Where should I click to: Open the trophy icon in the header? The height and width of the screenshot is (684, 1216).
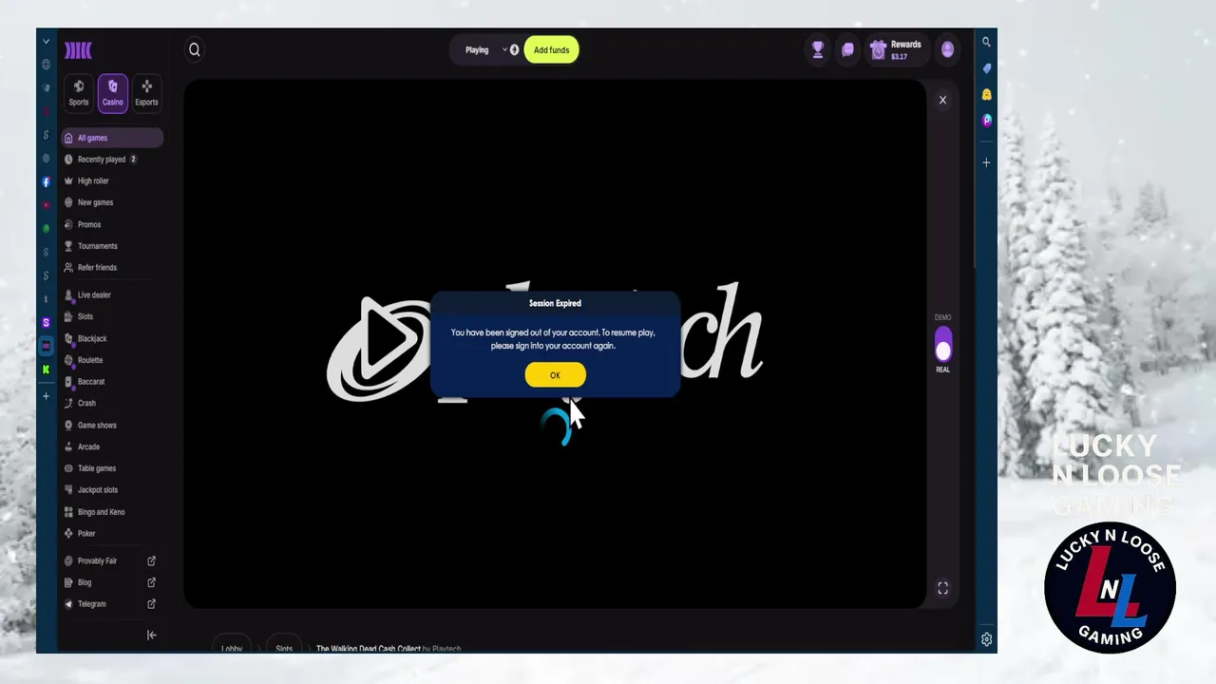(x=817, y=50)
